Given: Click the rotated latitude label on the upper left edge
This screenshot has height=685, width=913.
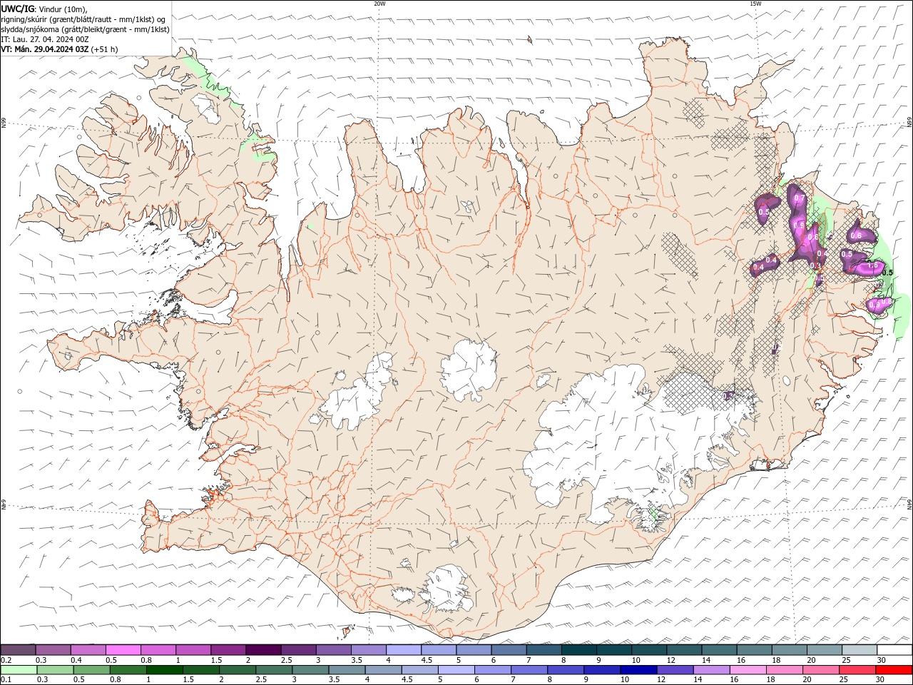Looking at the screenshot, I should pyautogui.click(x=4, y=123).
